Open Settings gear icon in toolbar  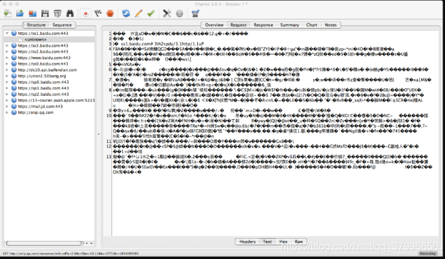[179, 14]
